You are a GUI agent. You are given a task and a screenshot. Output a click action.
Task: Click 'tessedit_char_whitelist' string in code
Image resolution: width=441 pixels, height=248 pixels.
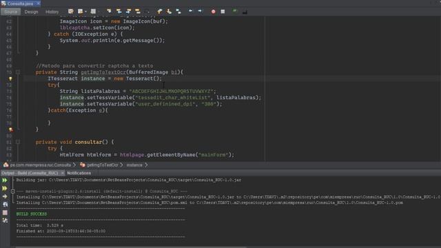pyautogui.click(x=173, y=98)
